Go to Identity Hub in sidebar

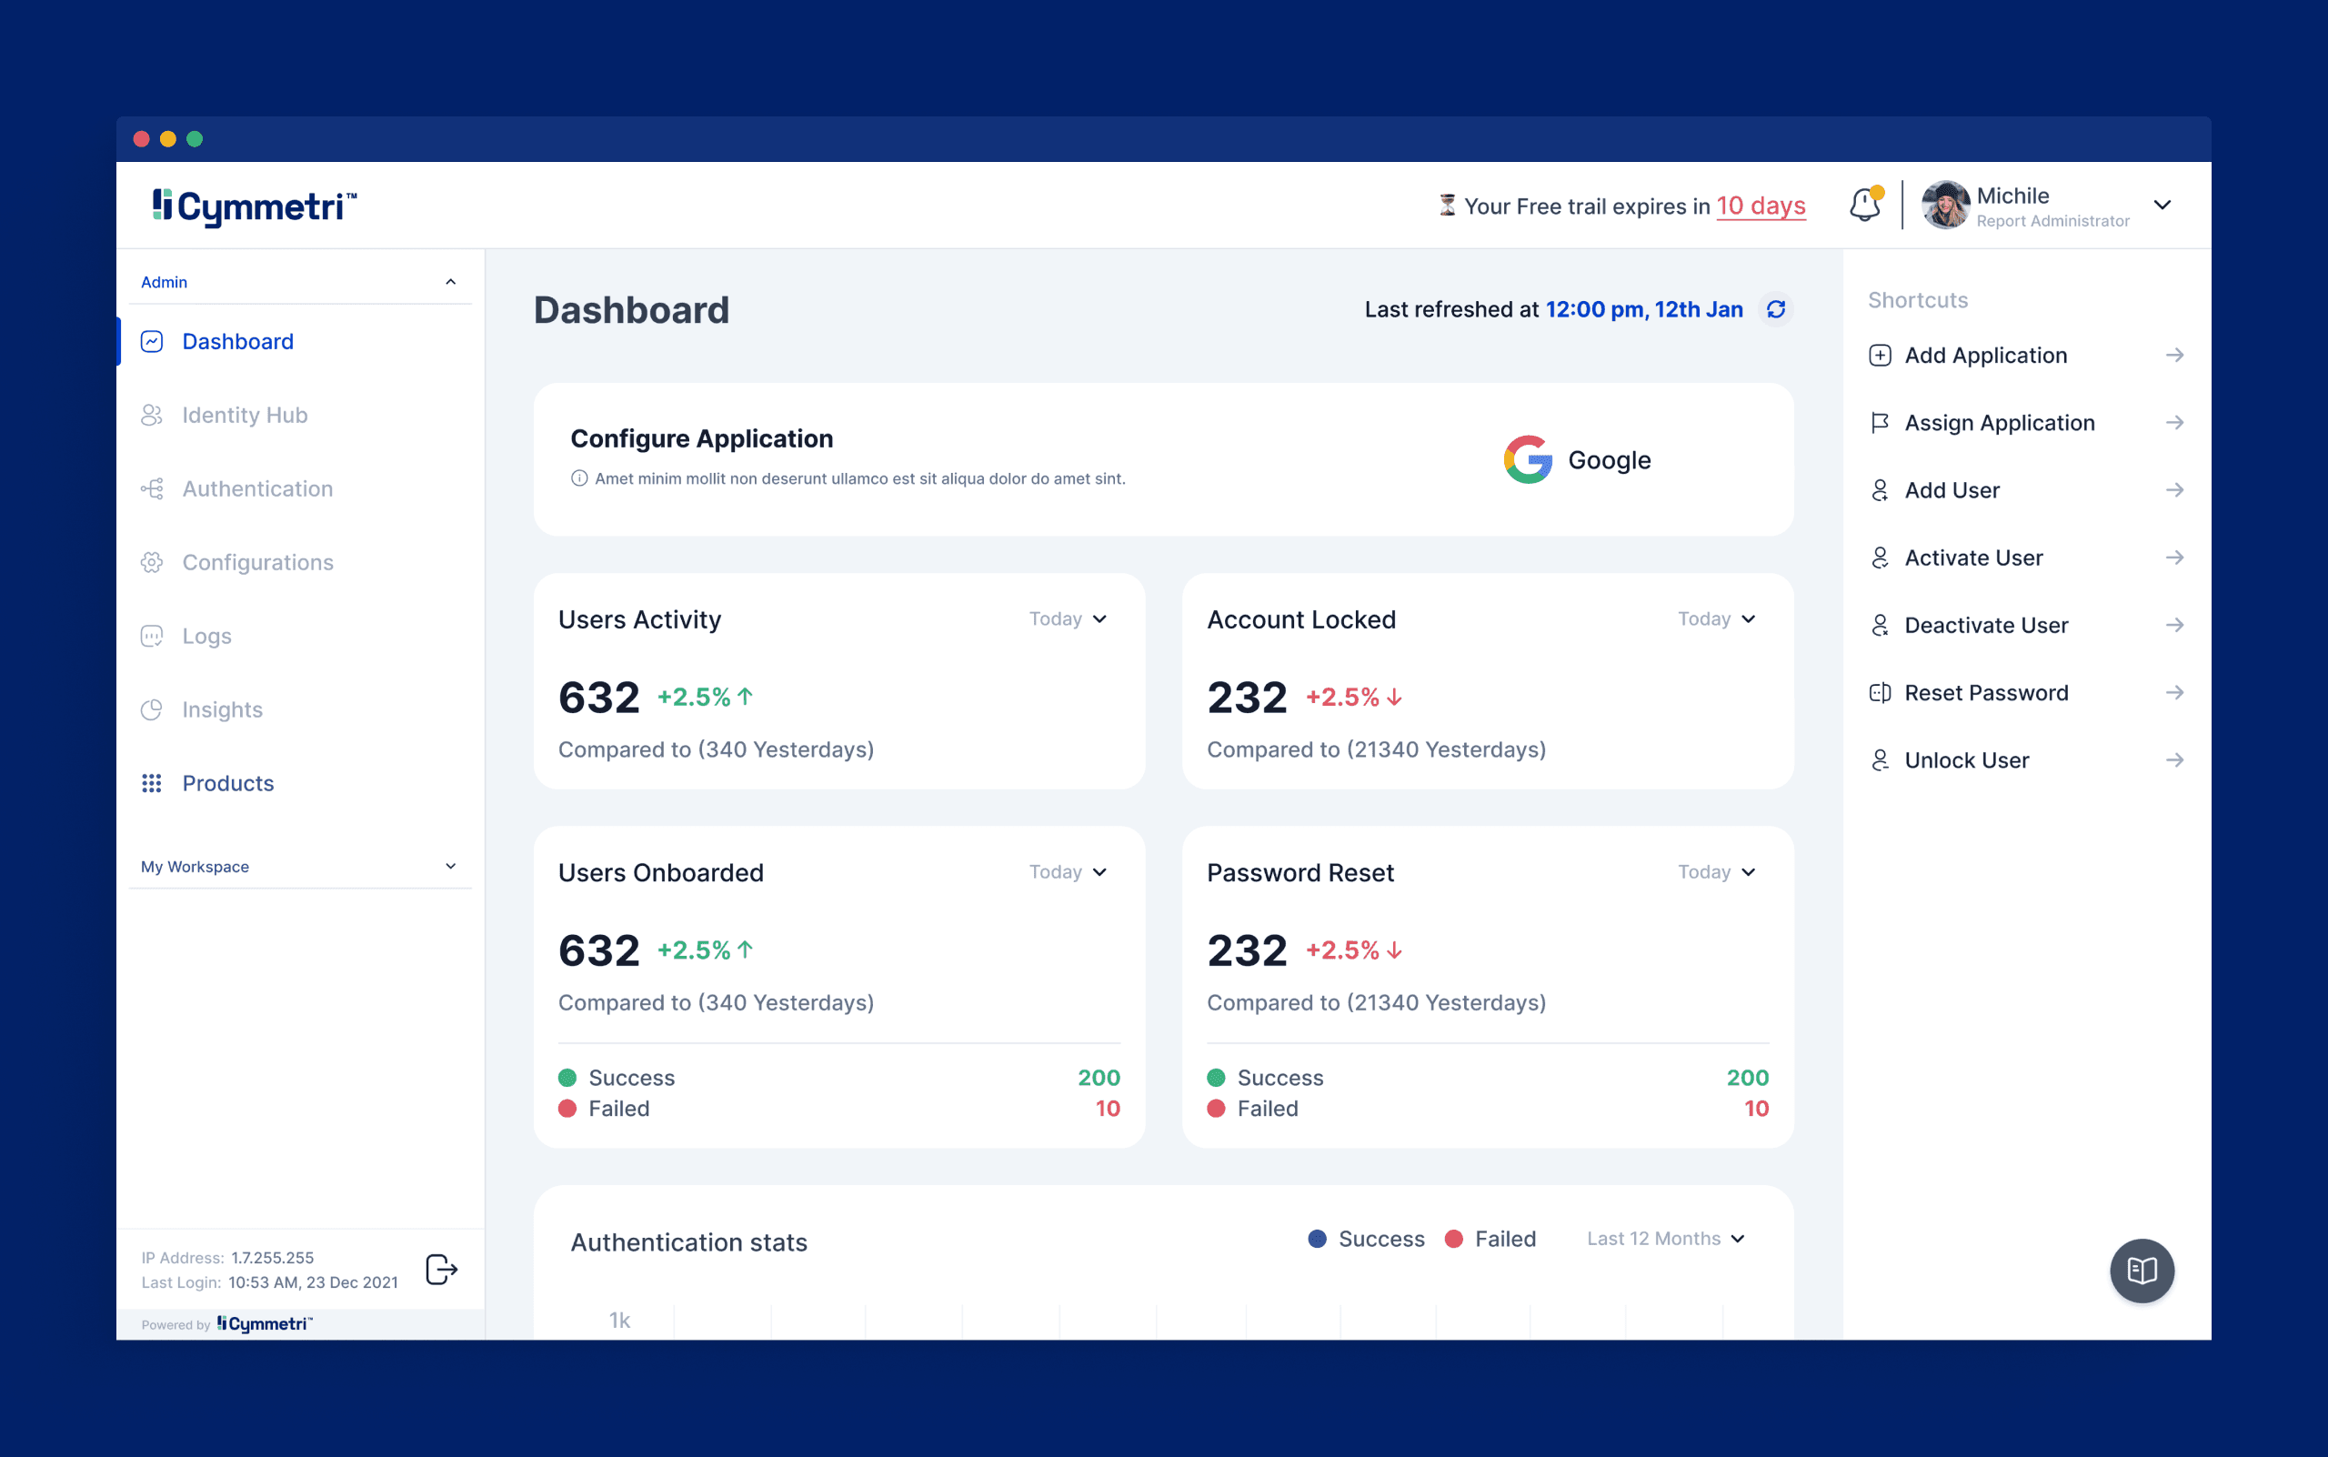point(245,416)
